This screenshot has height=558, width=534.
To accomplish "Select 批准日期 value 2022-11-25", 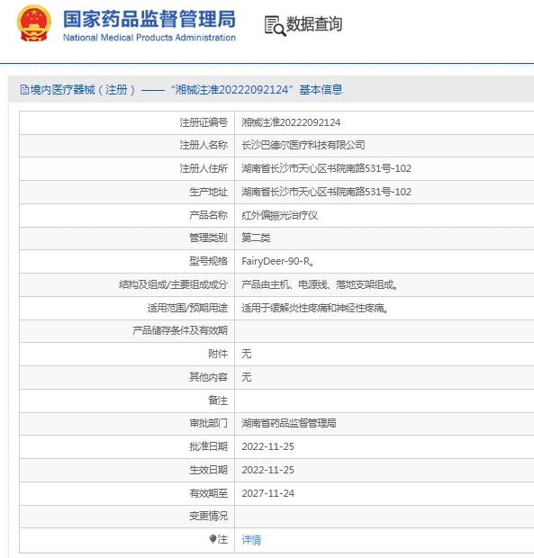I will point(267,446).
